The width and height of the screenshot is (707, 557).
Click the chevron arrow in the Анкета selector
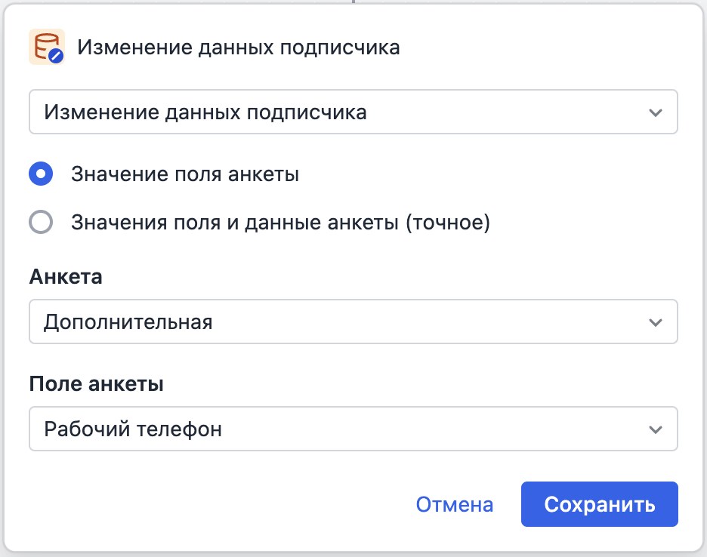coord(655,322)
